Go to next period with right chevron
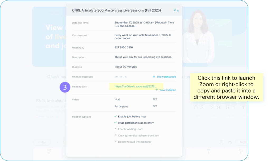The height and width of the screenshot is (161, 270). tap(64, 142)
